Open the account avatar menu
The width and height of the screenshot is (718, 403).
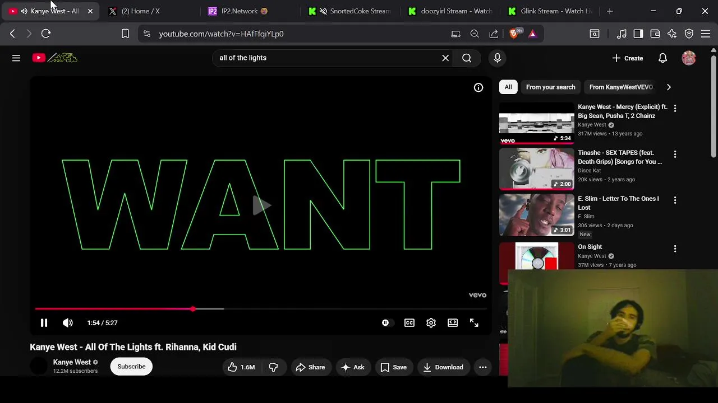(x=689, y=58)
